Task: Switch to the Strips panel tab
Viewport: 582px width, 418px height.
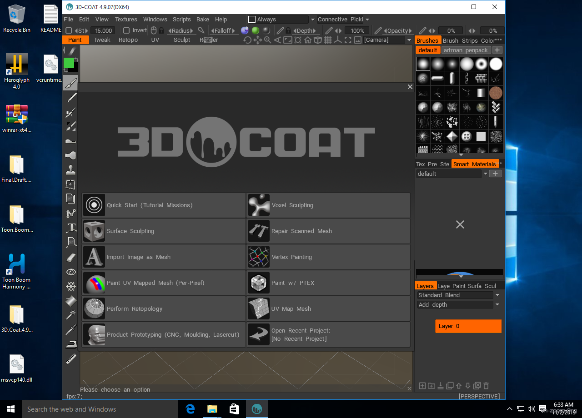Action: coord(470,40)
